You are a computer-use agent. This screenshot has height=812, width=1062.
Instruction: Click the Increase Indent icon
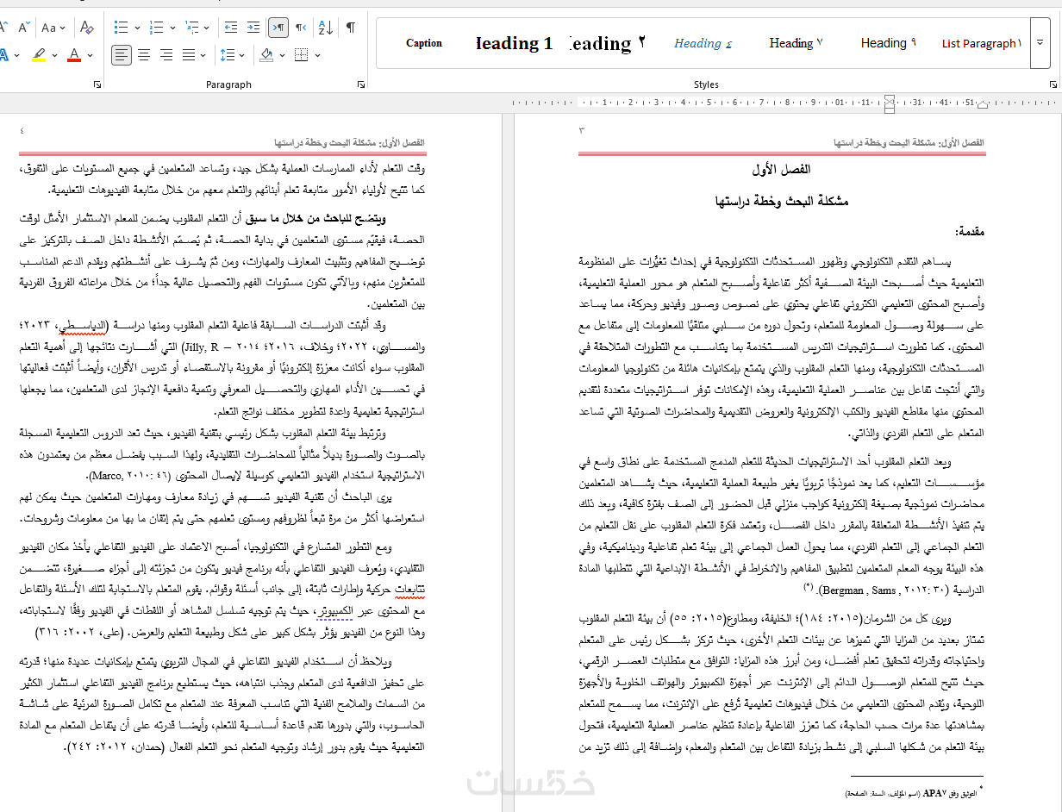point(253,28)
